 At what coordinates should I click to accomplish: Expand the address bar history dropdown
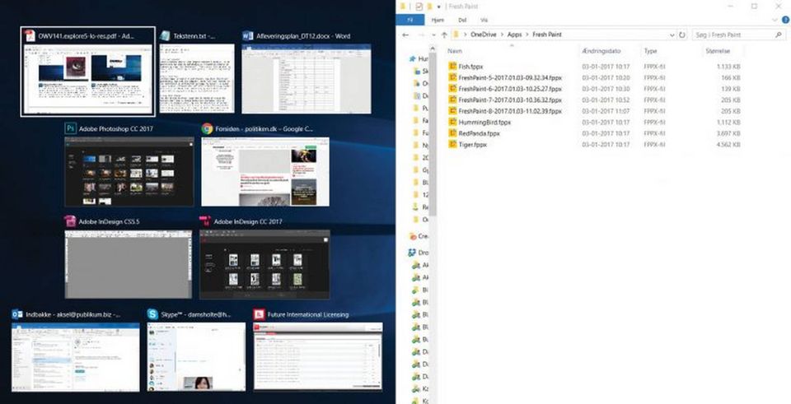tap(672, 35)
